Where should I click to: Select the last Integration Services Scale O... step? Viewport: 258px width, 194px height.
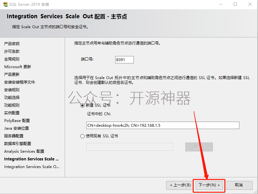click(32, 167)
